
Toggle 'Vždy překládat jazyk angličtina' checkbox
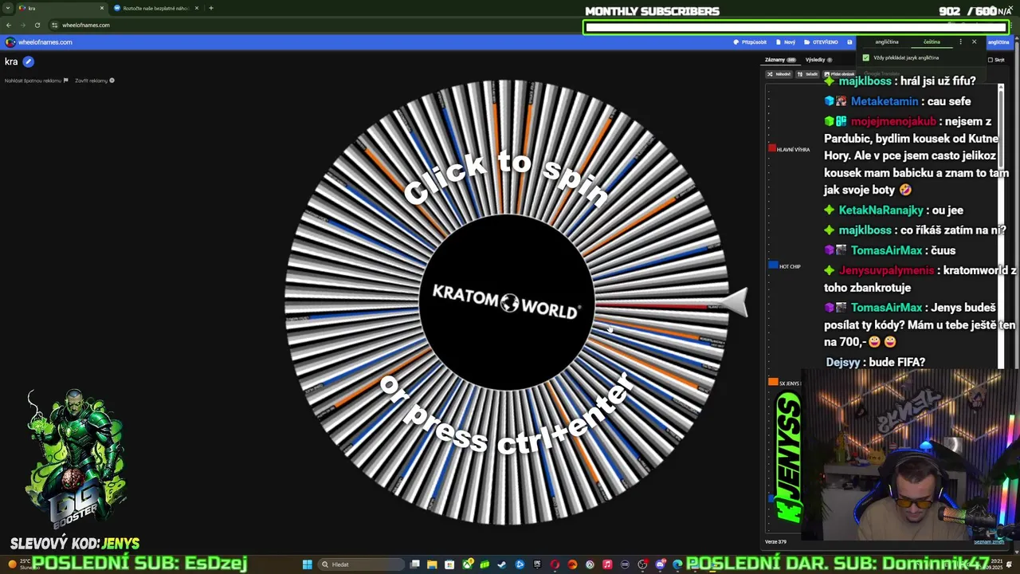(866, 57)
